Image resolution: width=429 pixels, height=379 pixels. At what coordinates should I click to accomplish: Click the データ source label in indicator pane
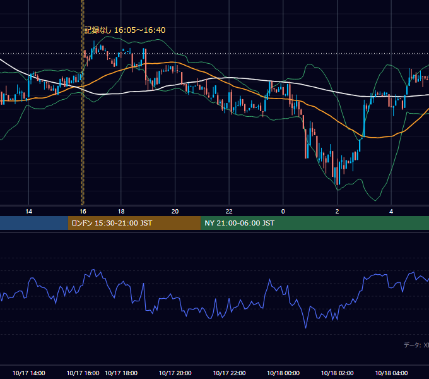[x=416, y=345]
